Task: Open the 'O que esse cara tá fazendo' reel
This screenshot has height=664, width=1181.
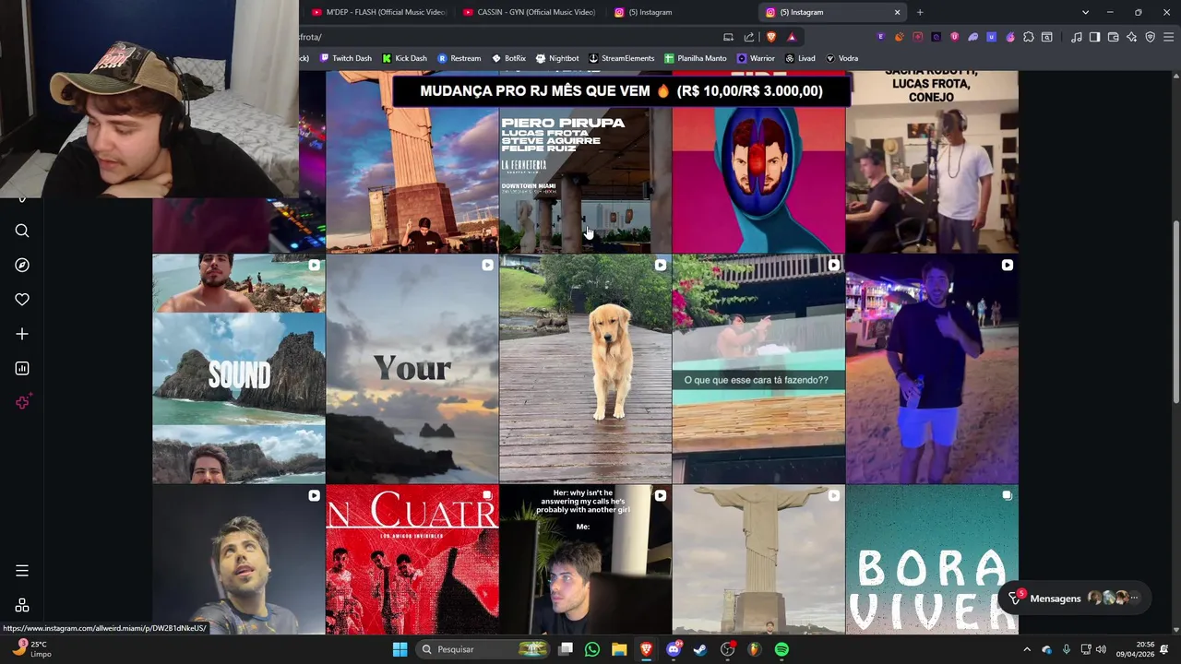Action: [x=758, y=369]
